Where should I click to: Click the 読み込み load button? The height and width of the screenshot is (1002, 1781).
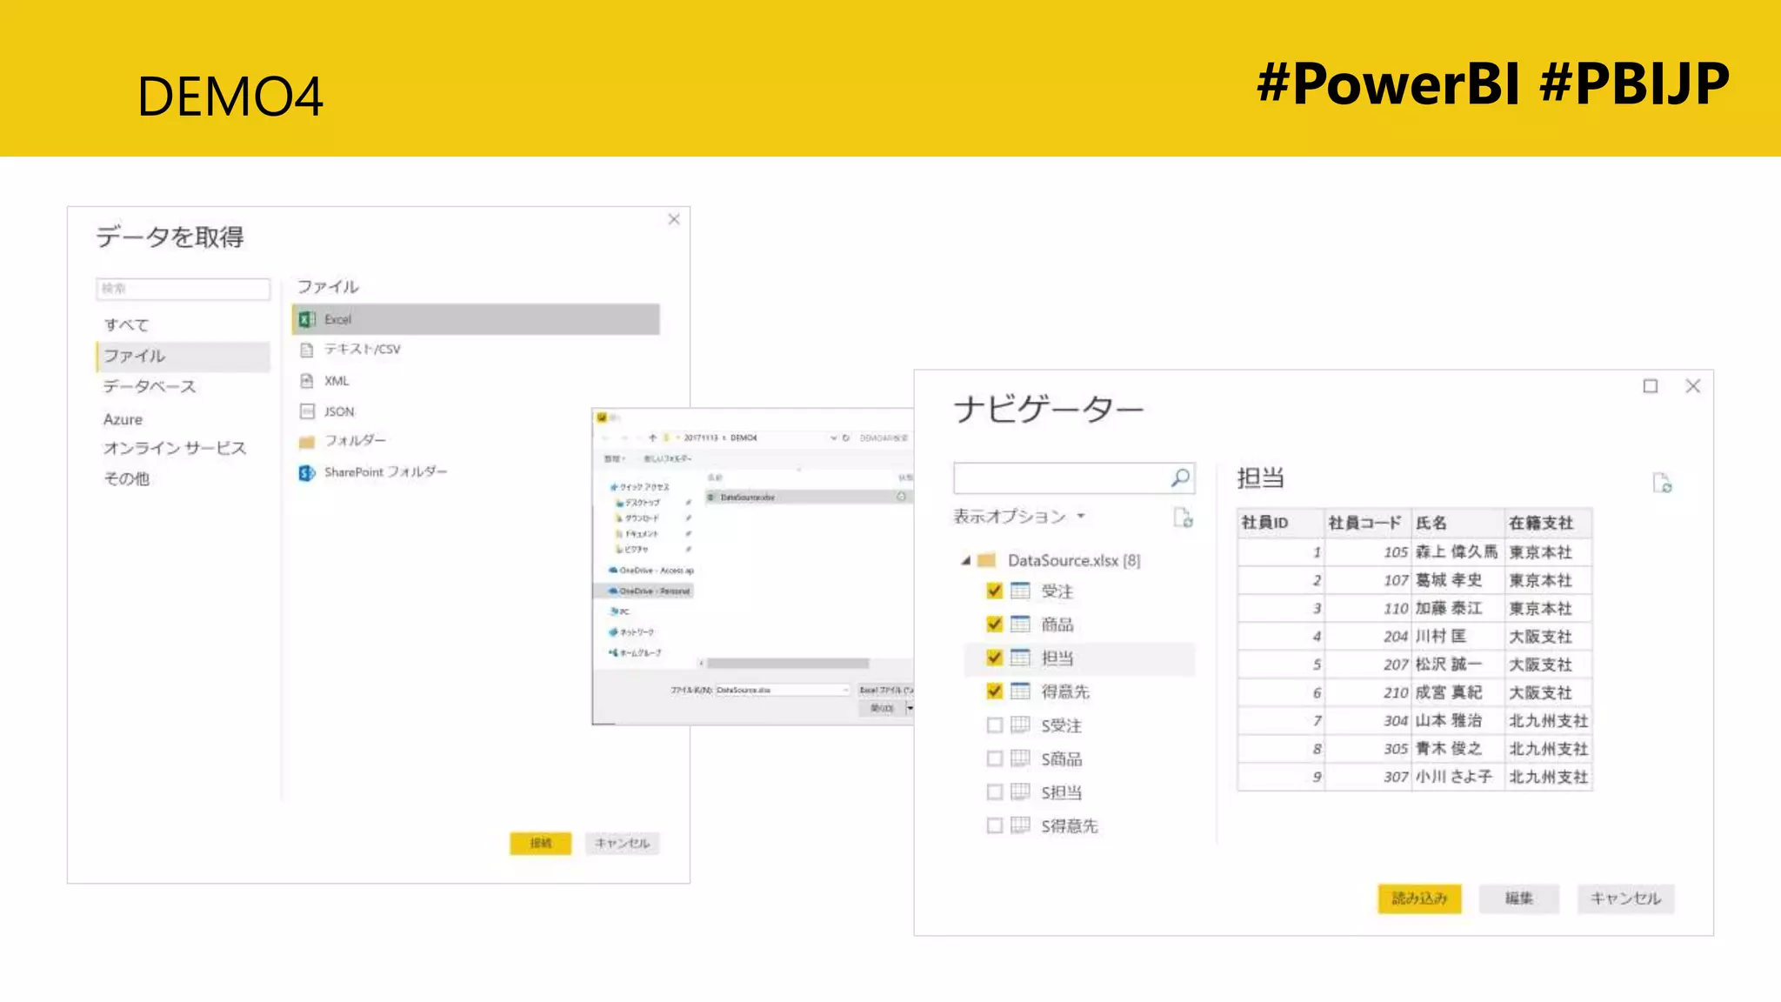[1419, 898]
